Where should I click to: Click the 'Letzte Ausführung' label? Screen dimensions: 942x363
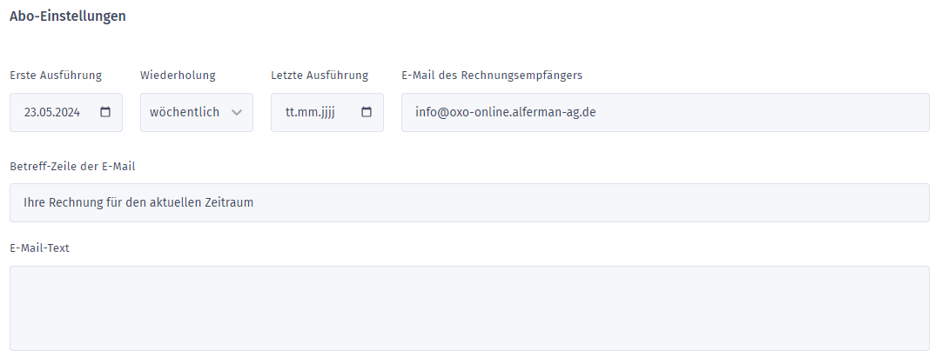point(320,75)
